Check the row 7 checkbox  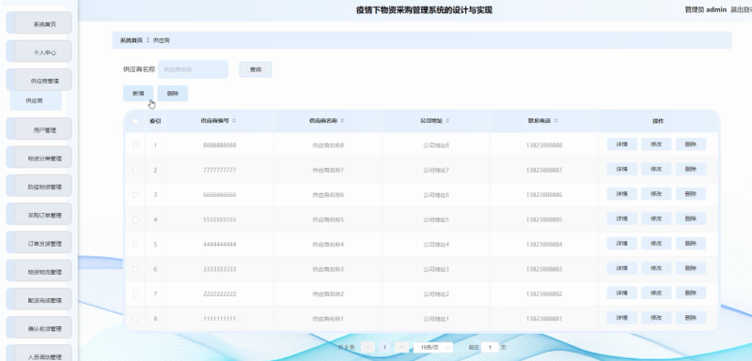point(135,294)
